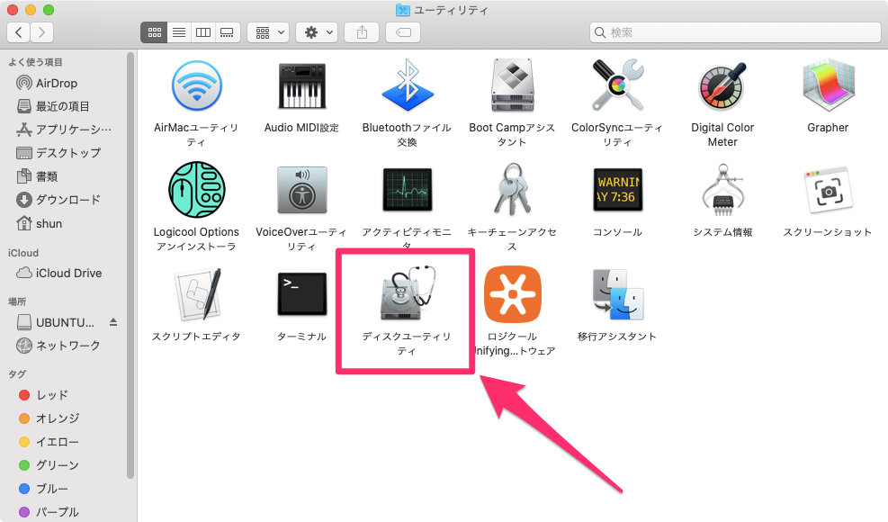Open ColorSyncユーティリティ icon
The image size is (888, 522).
[x=617, y=85]
